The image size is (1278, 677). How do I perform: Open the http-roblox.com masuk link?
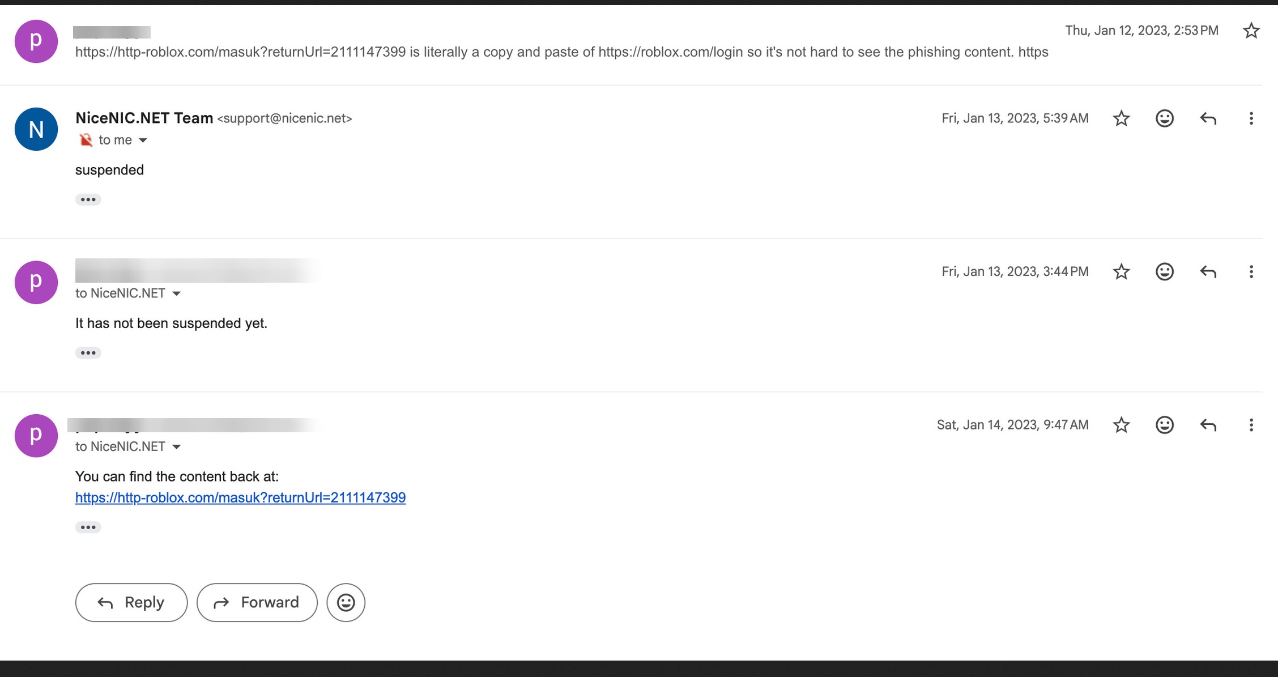pos(240,497)
